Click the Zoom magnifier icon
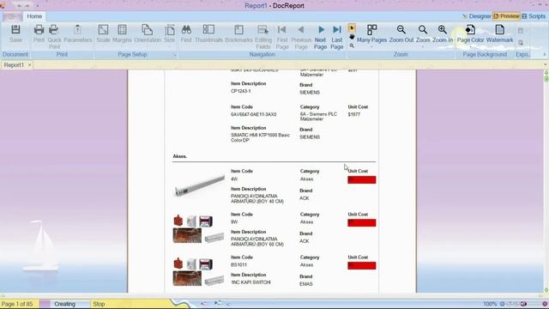 (x=423, y=30)
